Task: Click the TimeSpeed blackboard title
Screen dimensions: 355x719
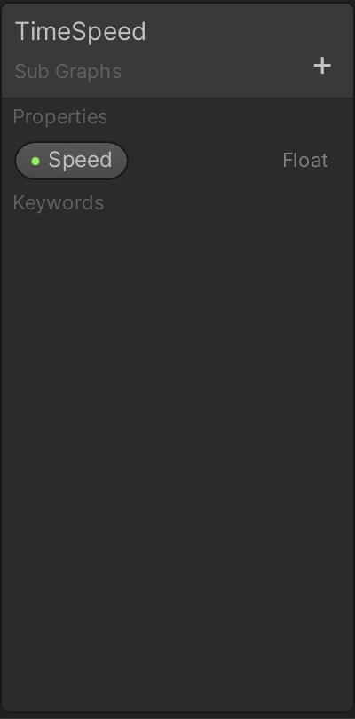Action: coord(80,32)
